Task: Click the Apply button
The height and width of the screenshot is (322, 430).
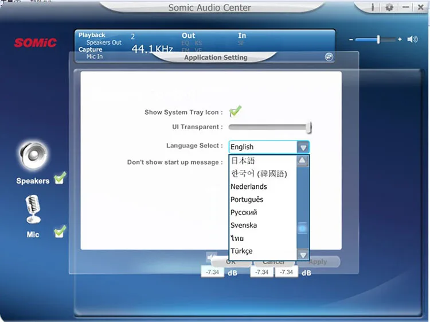Action: [x=318, y=262]
